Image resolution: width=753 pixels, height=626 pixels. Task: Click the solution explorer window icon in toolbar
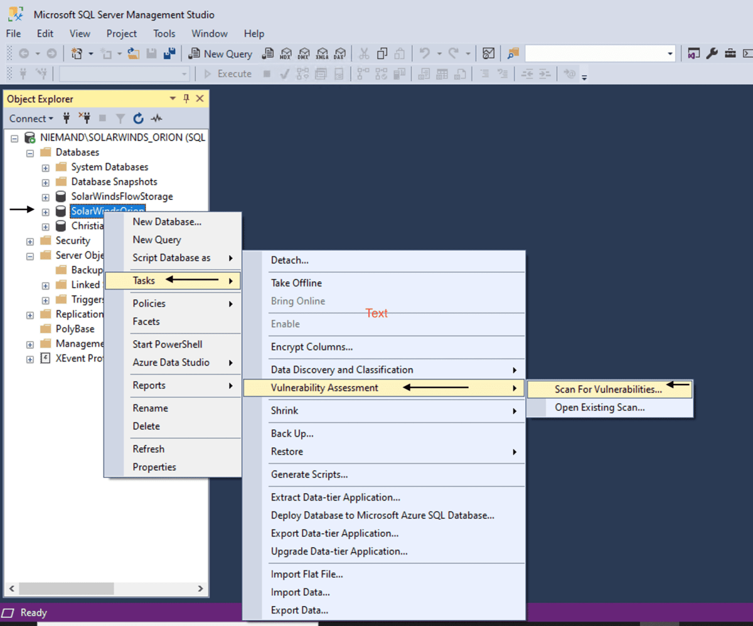[693, 54]
